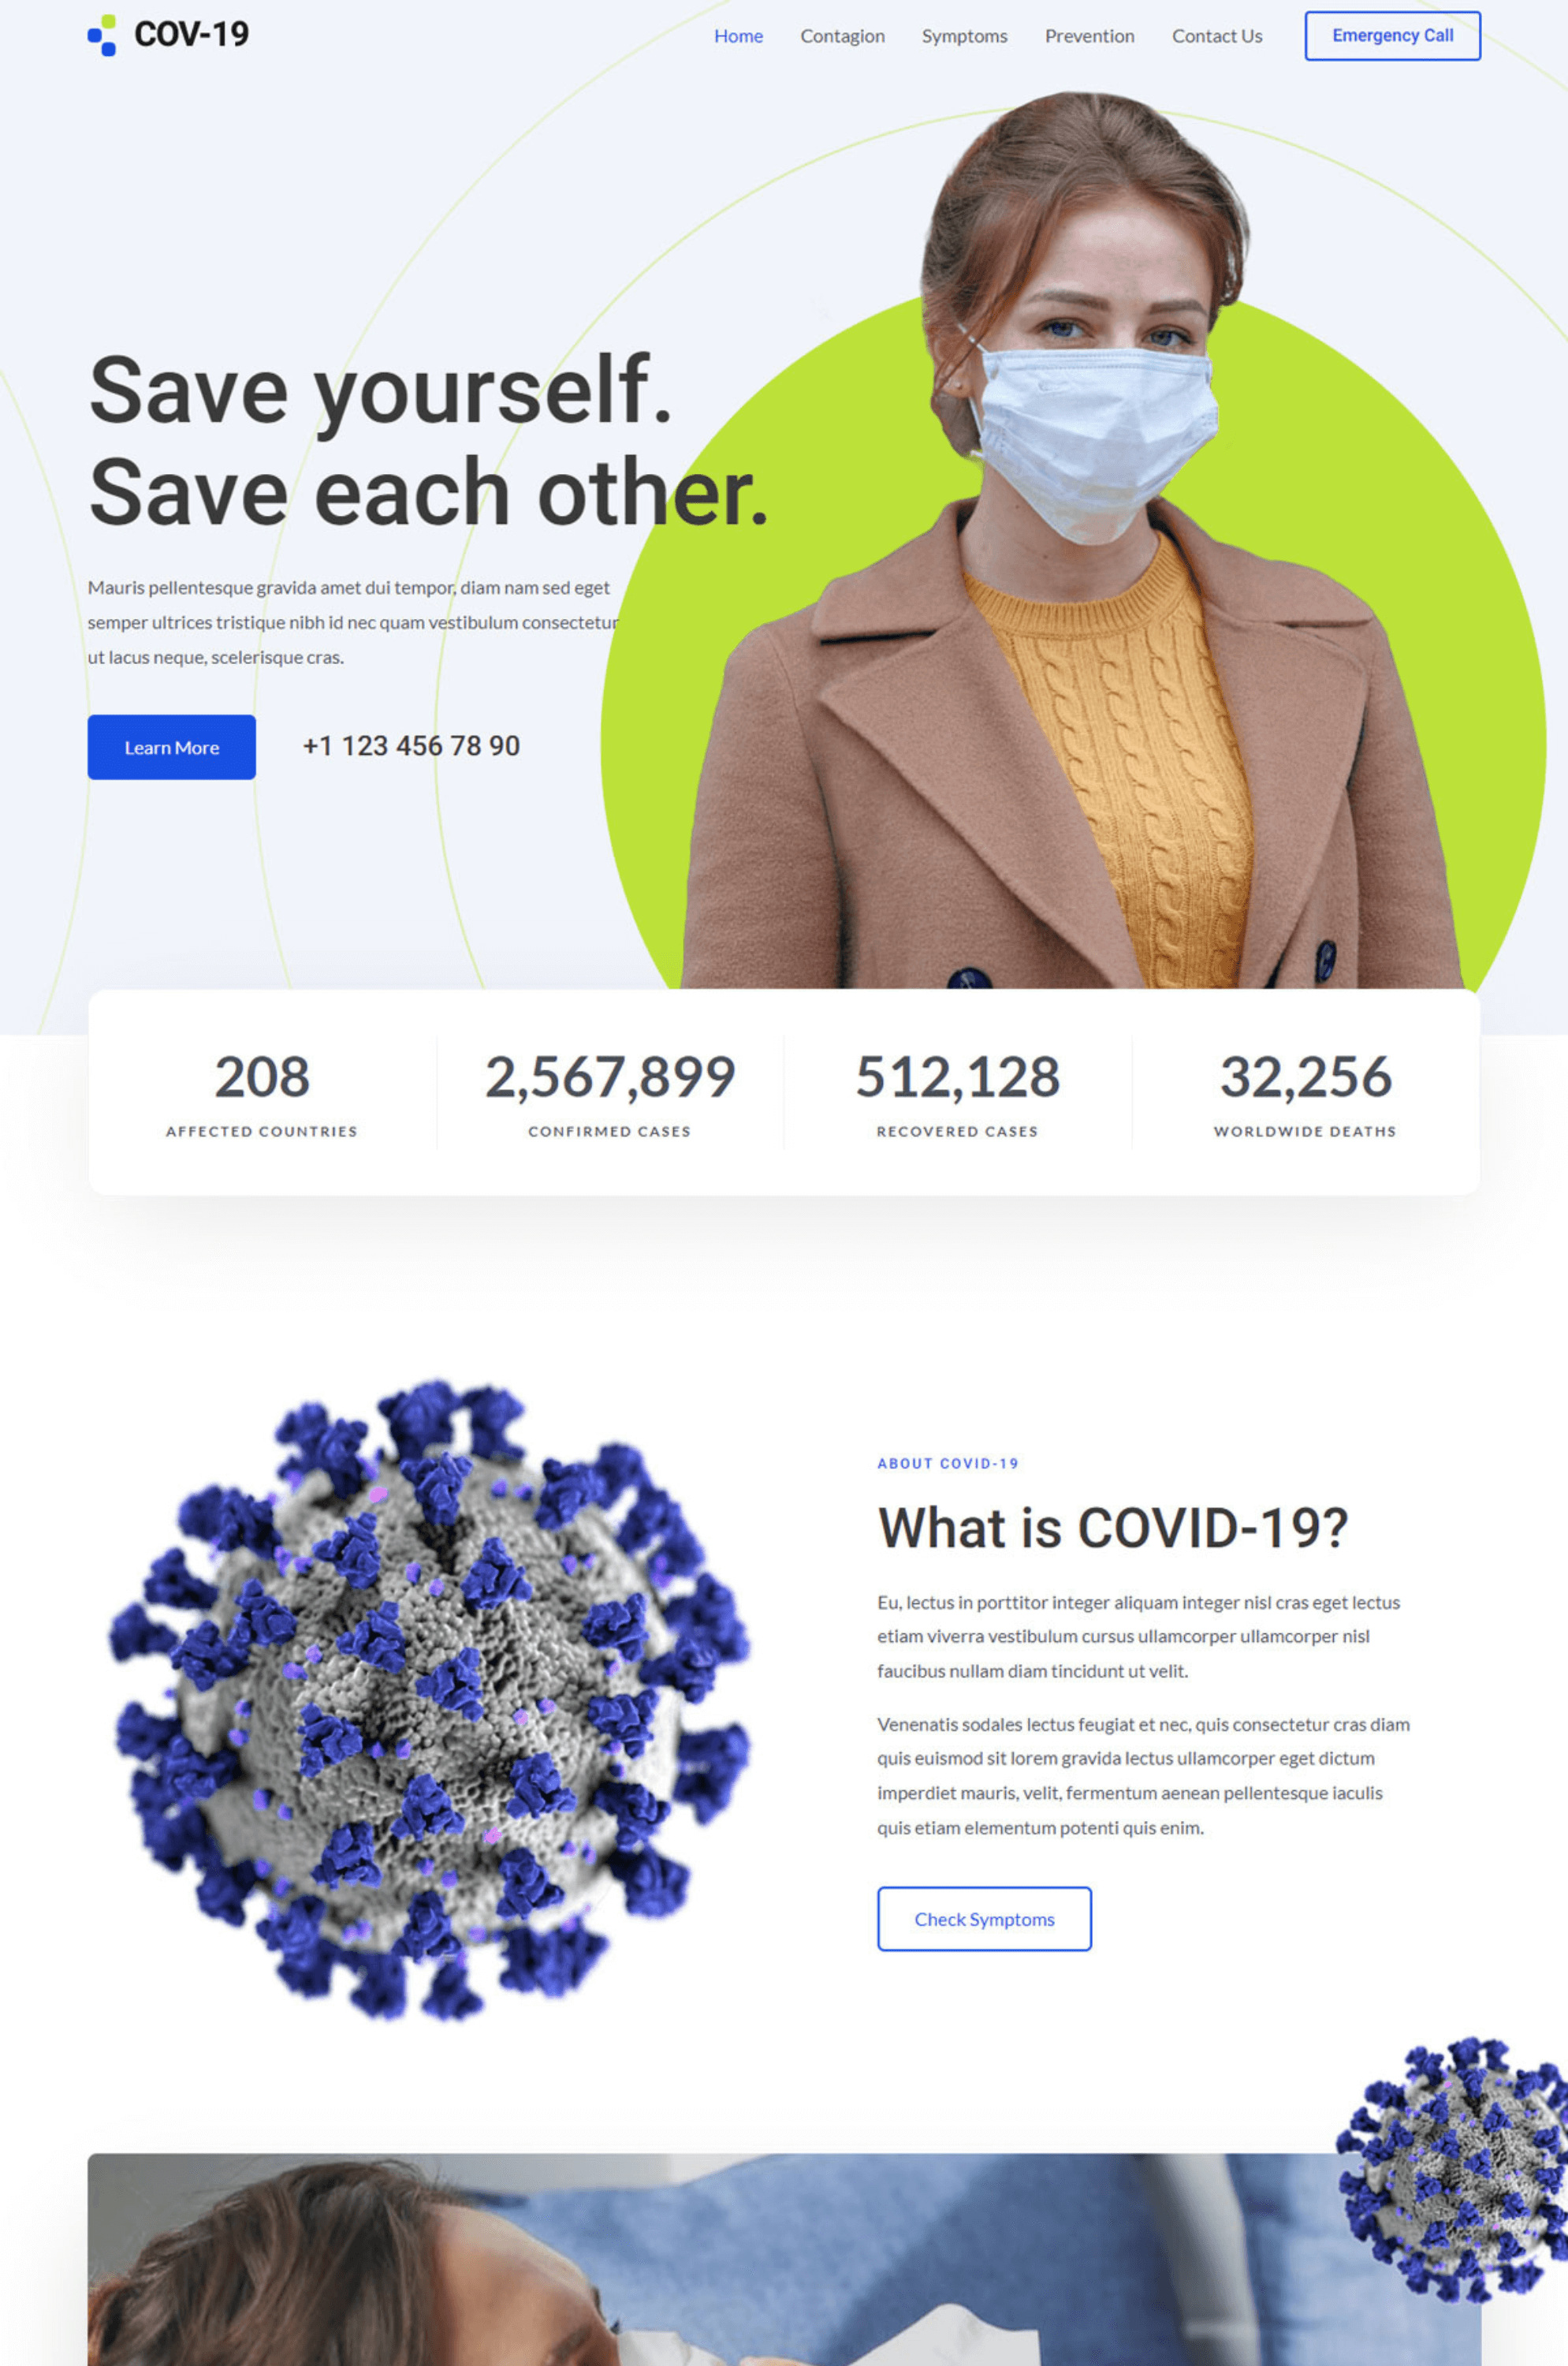The width and height of the screenshot is (1568, 2366).
Task: Click the Check Symptoms button
Action: point(984,1918)
